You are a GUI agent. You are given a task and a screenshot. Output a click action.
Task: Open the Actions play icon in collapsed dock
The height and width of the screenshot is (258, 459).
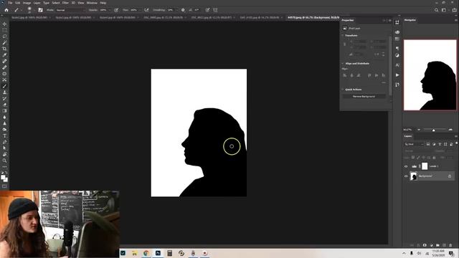[397, 75]
